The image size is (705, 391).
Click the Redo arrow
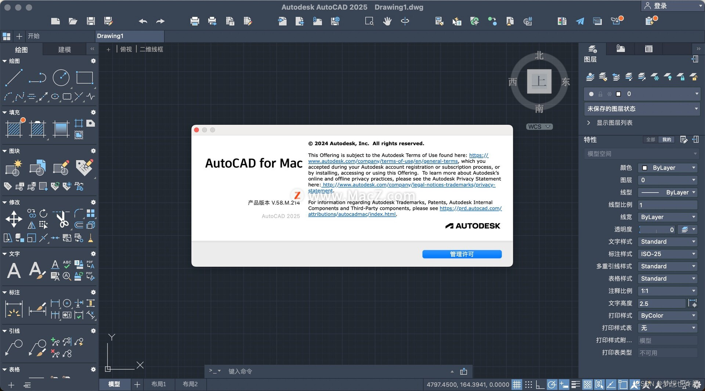(x=160, y=21)
